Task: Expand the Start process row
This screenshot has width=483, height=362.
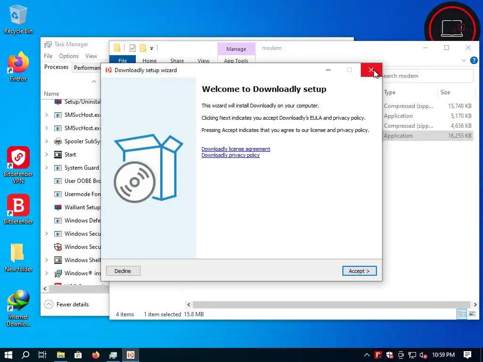Action: (47, 155)
